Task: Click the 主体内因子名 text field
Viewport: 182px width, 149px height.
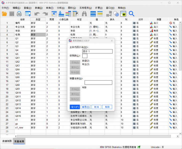Action: tap(97, 51)
